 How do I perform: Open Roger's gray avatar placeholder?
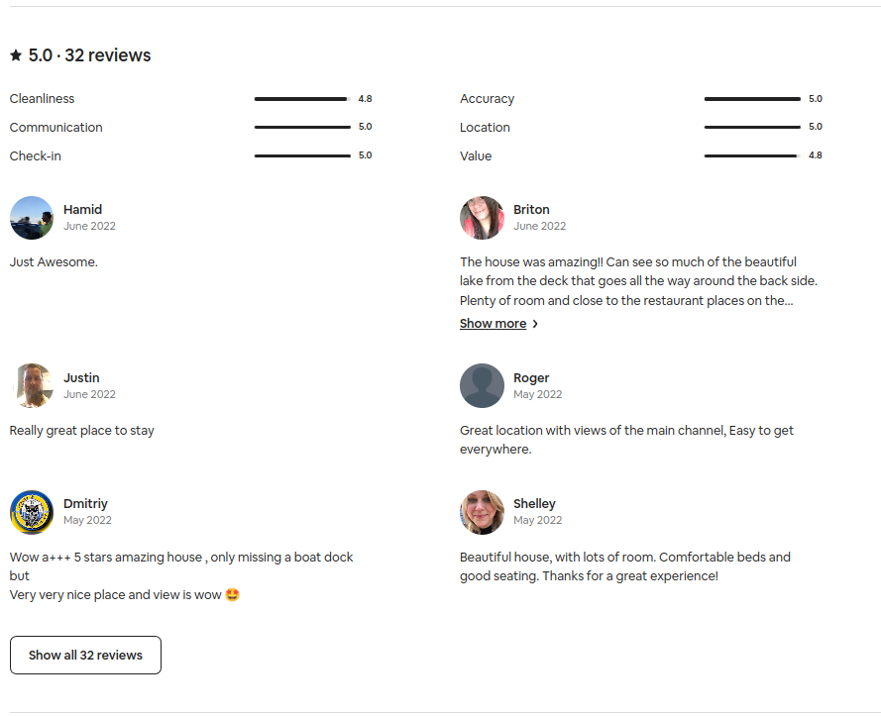(x=482, y=385)
